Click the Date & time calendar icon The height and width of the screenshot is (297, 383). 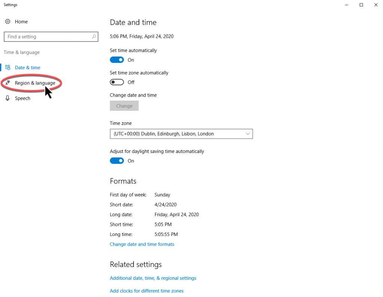tap(8, 67)
